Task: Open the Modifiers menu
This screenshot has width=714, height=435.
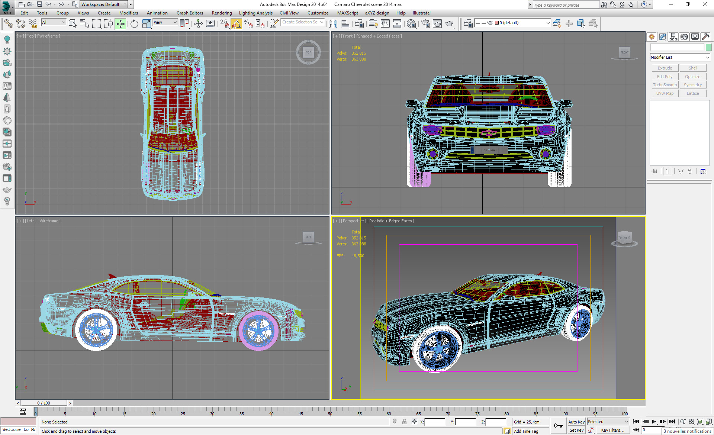Action: click(x=128, y=13)
